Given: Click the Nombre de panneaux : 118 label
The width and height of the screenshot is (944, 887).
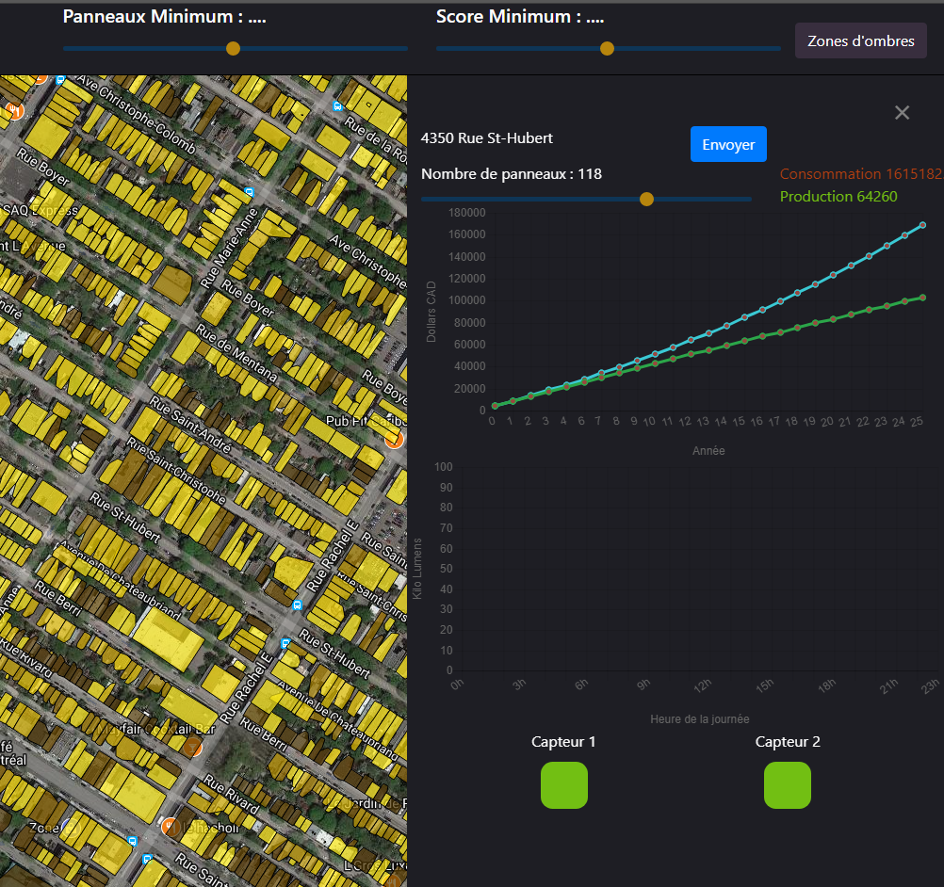Looking at the screenshot, I should click(x=512, y=174).
